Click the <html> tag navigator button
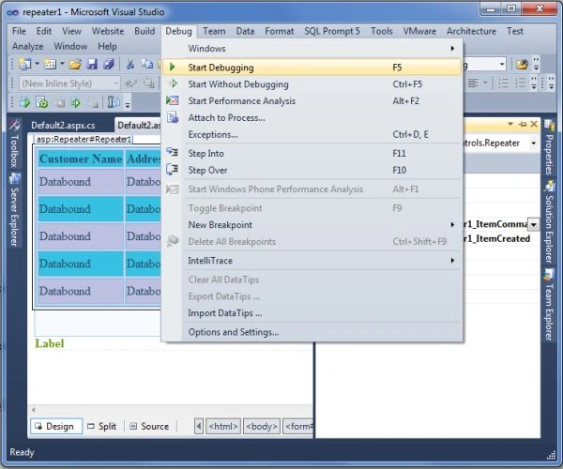Image resolution: width=563 pixels, height=469 pixels. [x=223, y=426]
